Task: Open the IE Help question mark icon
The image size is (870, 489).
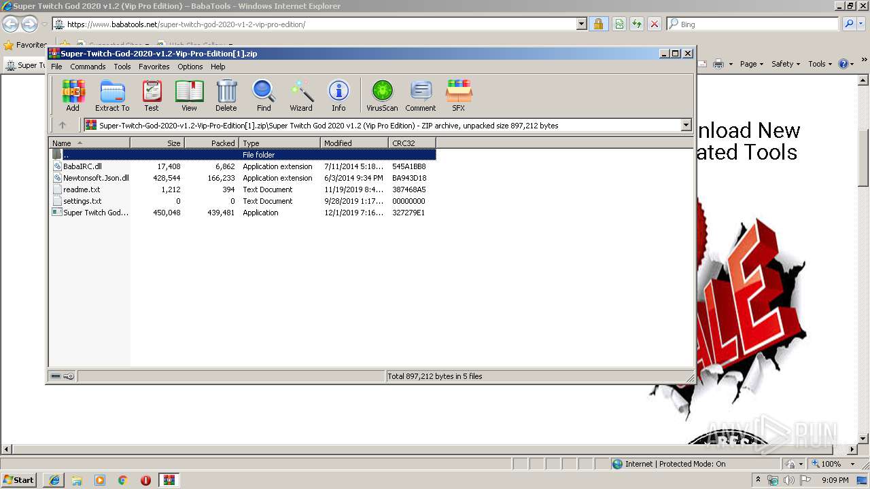Action: pos(843,64)
